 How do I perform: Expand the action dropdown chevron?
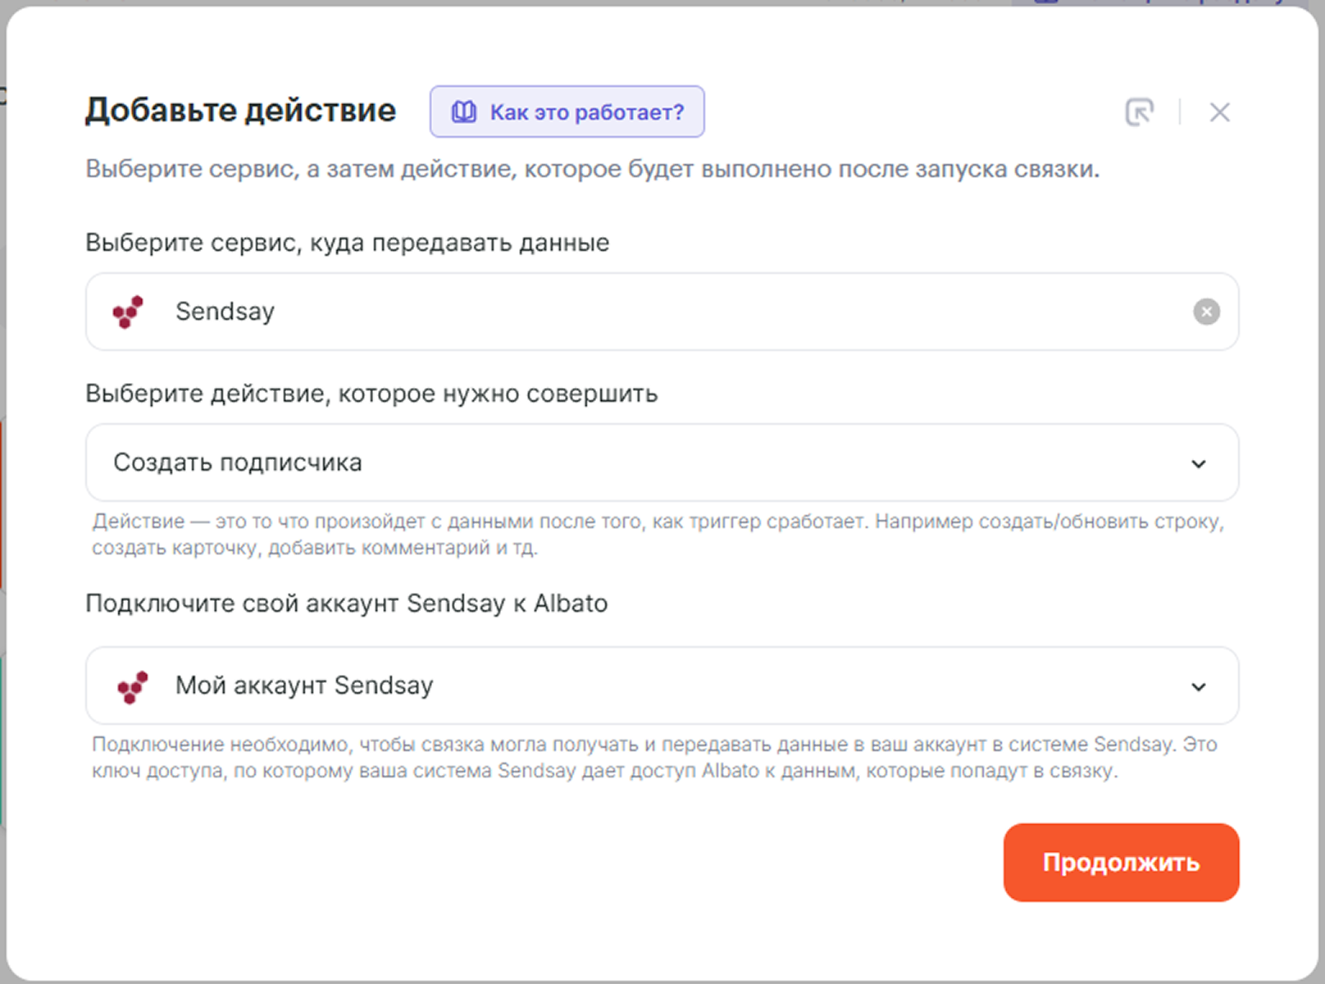pos(1198,464)
